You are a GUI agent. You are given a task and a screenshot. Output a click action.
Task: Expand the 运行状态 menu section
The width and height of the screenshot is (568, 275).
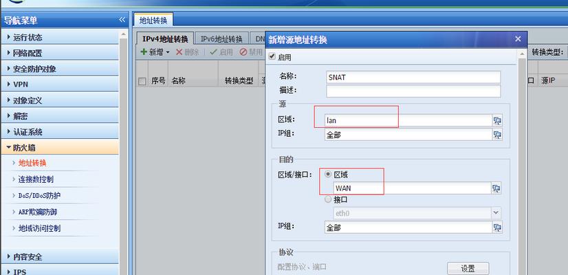tap(60, 37)
